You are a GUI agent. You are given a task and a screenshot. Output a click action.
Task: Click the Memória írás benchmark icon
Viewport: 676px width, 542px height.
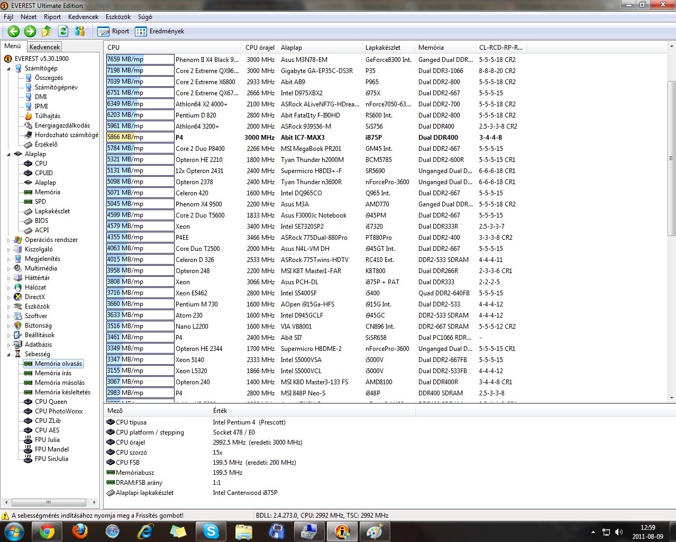[x=28, y=373]
